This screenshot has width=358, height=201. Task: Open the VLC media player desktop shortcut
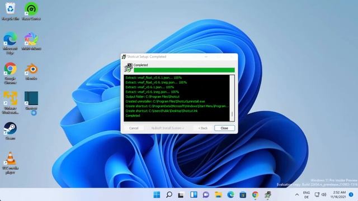tap(10, 162)
